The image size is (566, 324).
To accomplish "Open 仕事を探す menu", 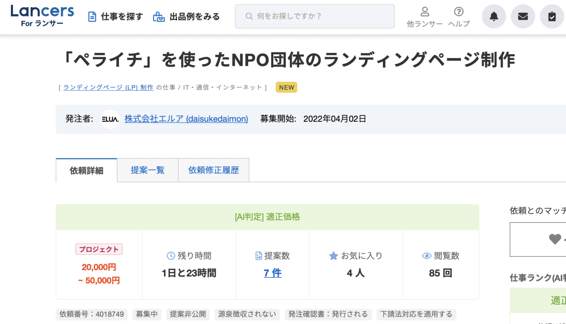I will (x=116, y=17).
